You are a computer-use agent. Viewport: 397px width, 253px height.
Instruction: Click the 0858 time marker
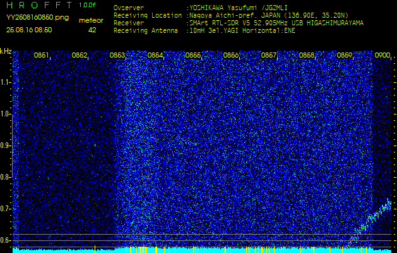[307, 55]
